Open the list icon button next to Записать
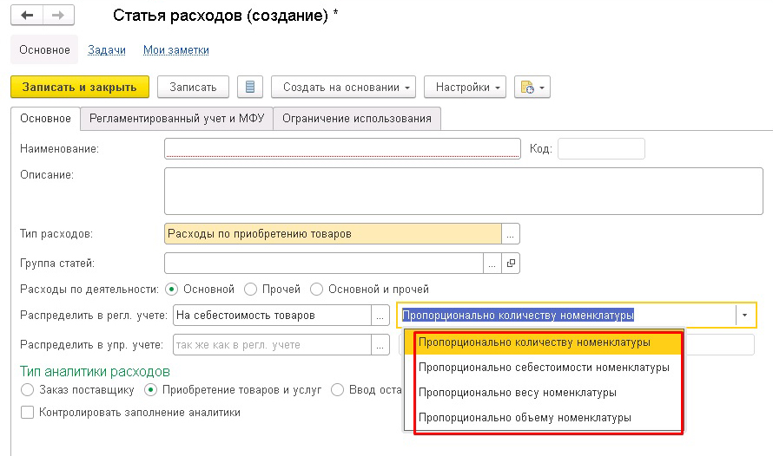Image resolution: width=773 pixels, height=456 pixels. pyautogui.click(x=250, y=87)
